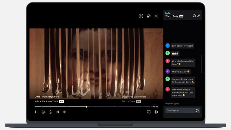231x130 pixels.
Task: Open Watch Party info icon
Action: click(x=194, y=16)
